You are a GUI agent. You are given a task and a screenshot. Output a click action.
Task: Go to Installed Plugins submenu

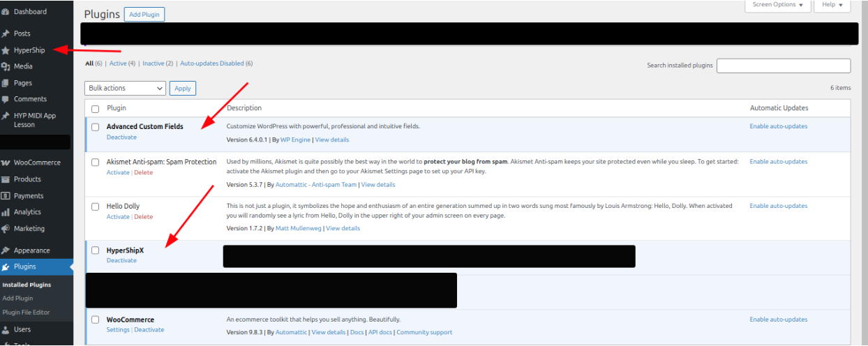(27, 285)
